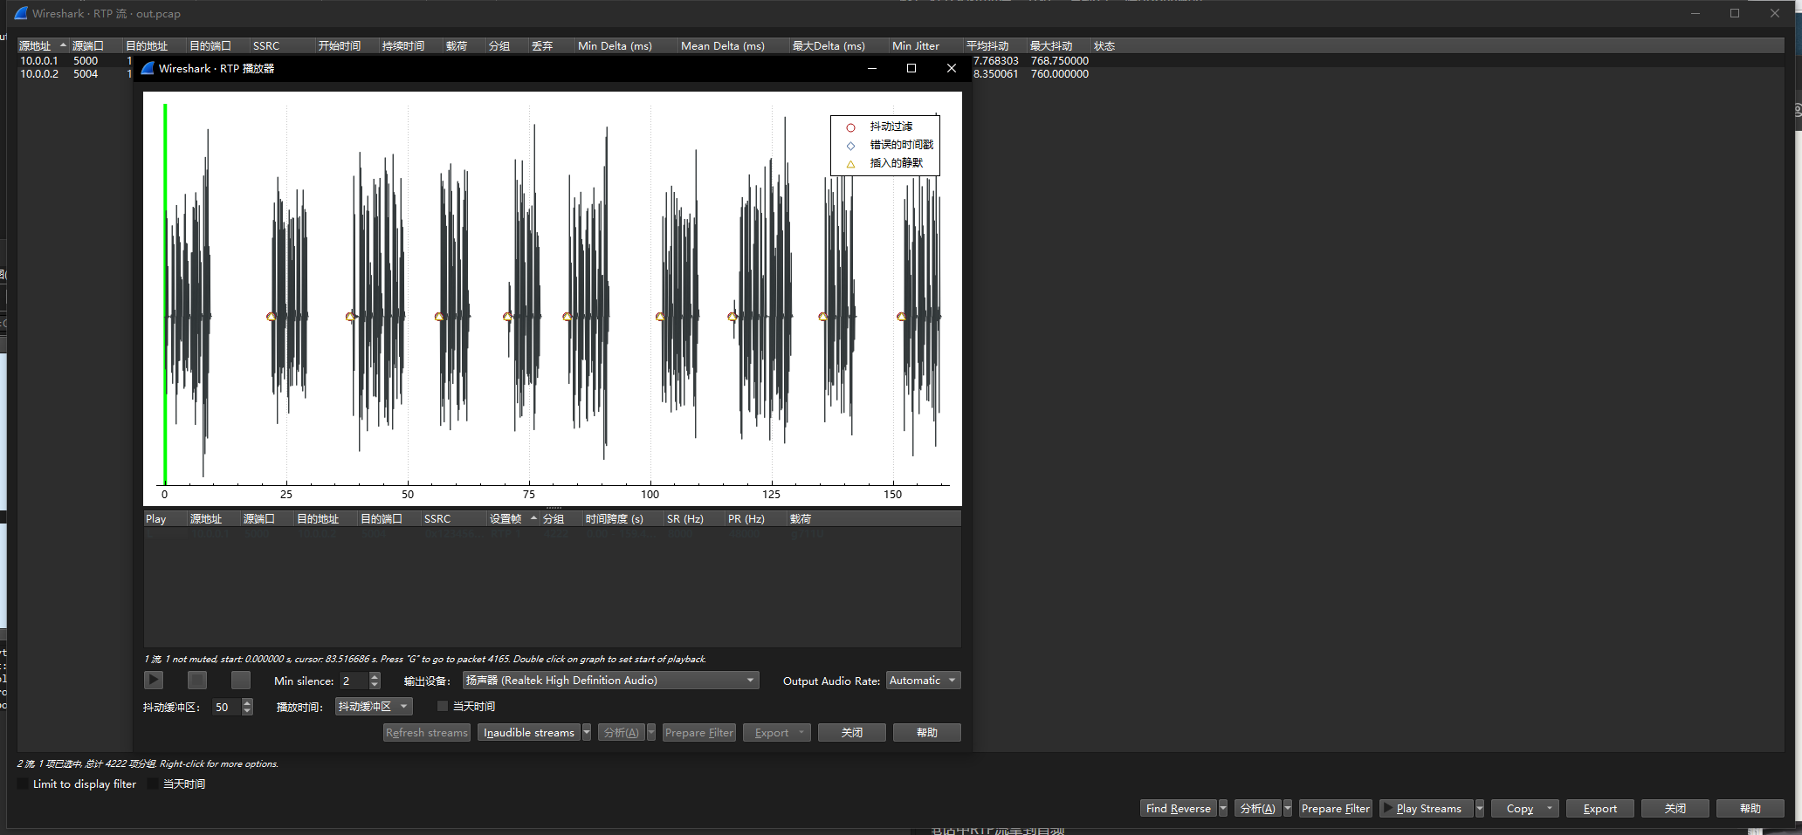
Task: Enable 当天时间 checkbox in RTP player
Action: click(443, 707)
